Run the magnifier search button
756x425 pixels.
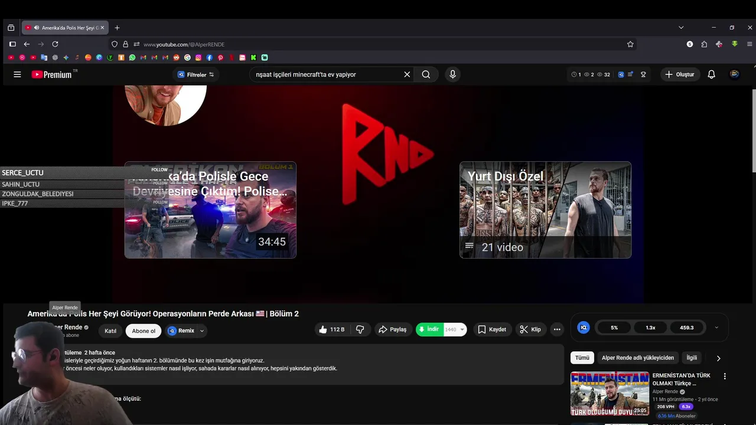pos(426,74)
